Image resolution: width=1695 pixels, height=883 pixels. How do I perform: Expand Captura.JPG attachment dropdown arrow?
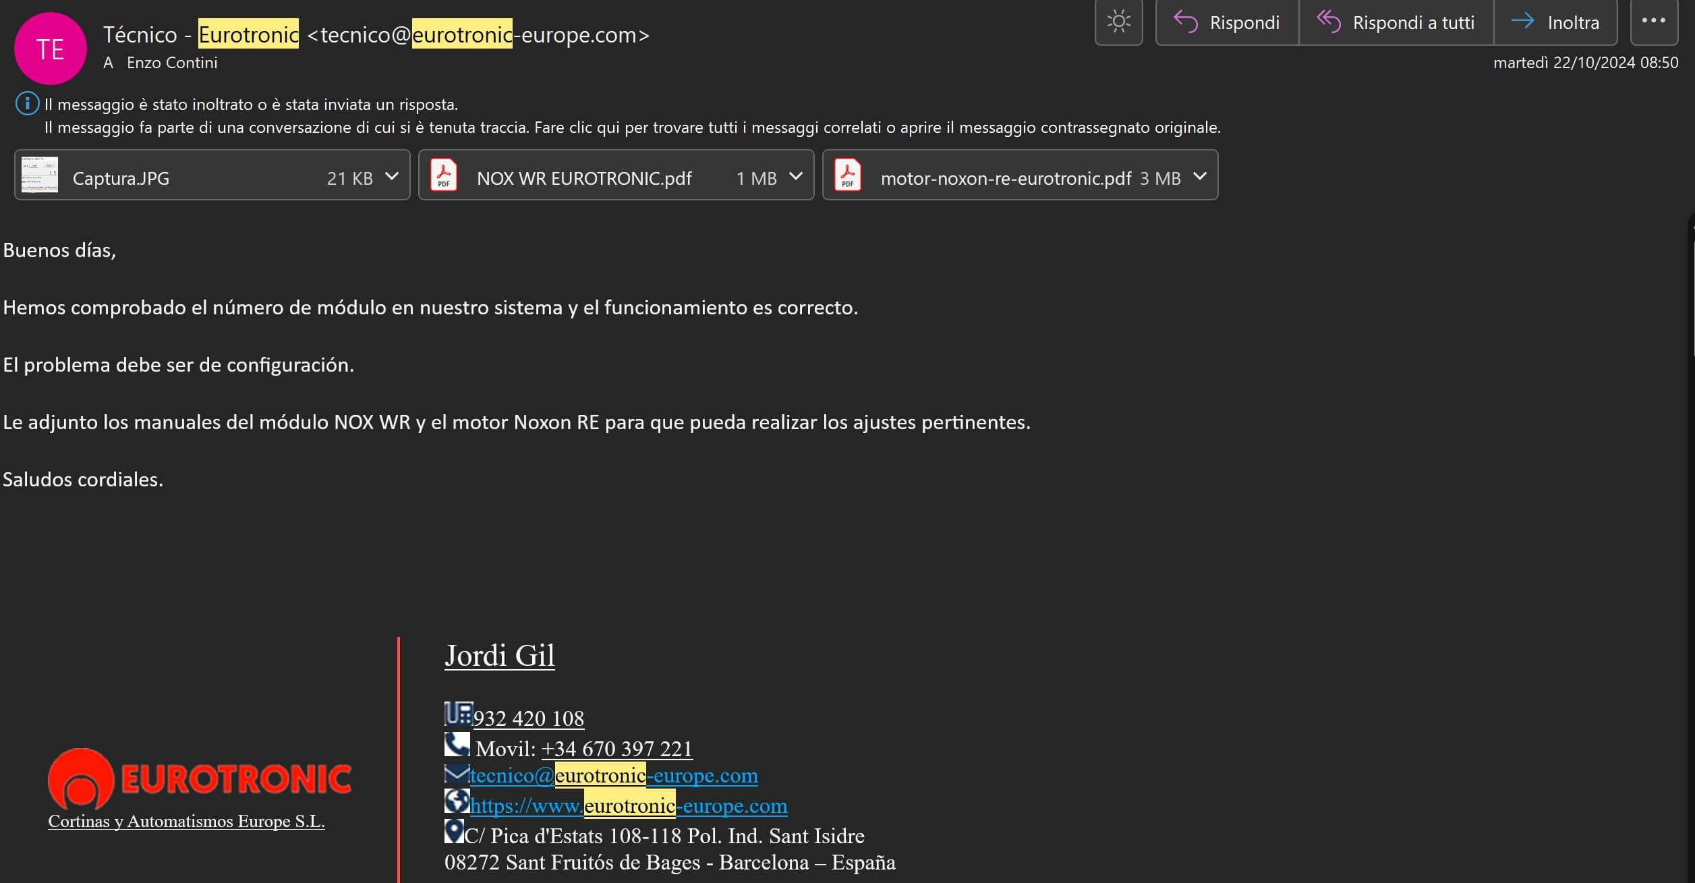[392, 177]
